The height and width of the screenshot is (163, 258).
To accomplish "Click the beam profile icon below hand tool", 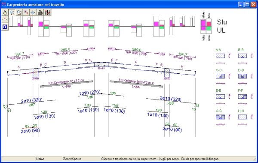I will point(5,20).
